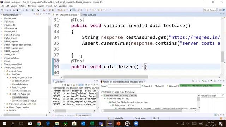
Task: Click editor horizontal scrollbar thumb
Action: [x=106, y=77]
